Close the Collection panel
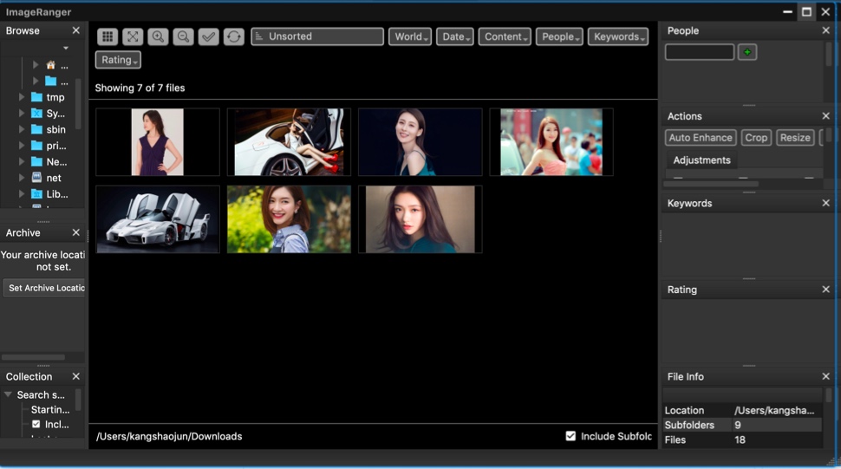 click(75, 376)
